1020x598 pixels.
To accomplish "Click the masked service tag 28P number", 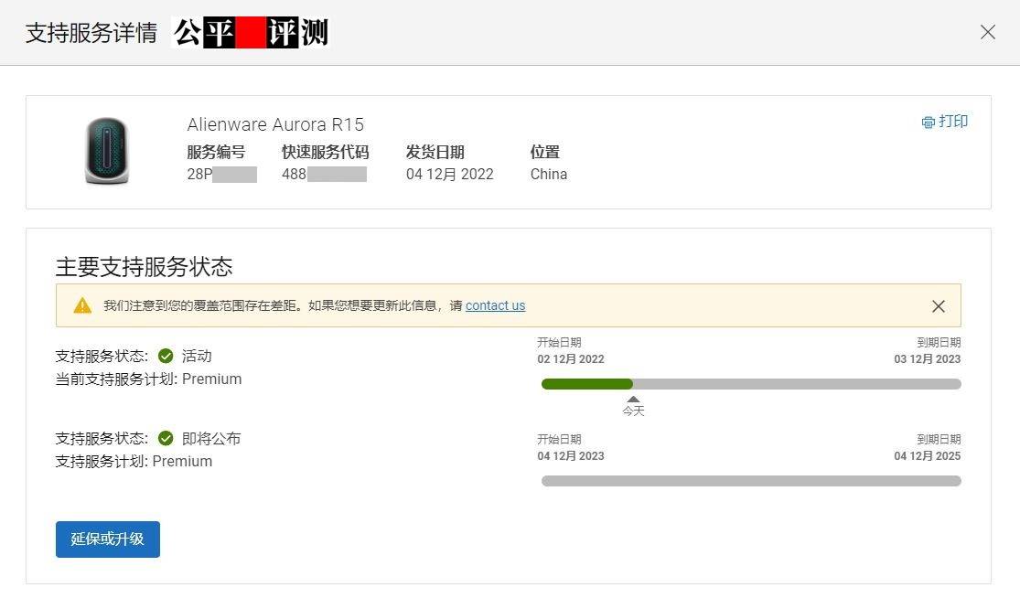I will pos(218,173).
